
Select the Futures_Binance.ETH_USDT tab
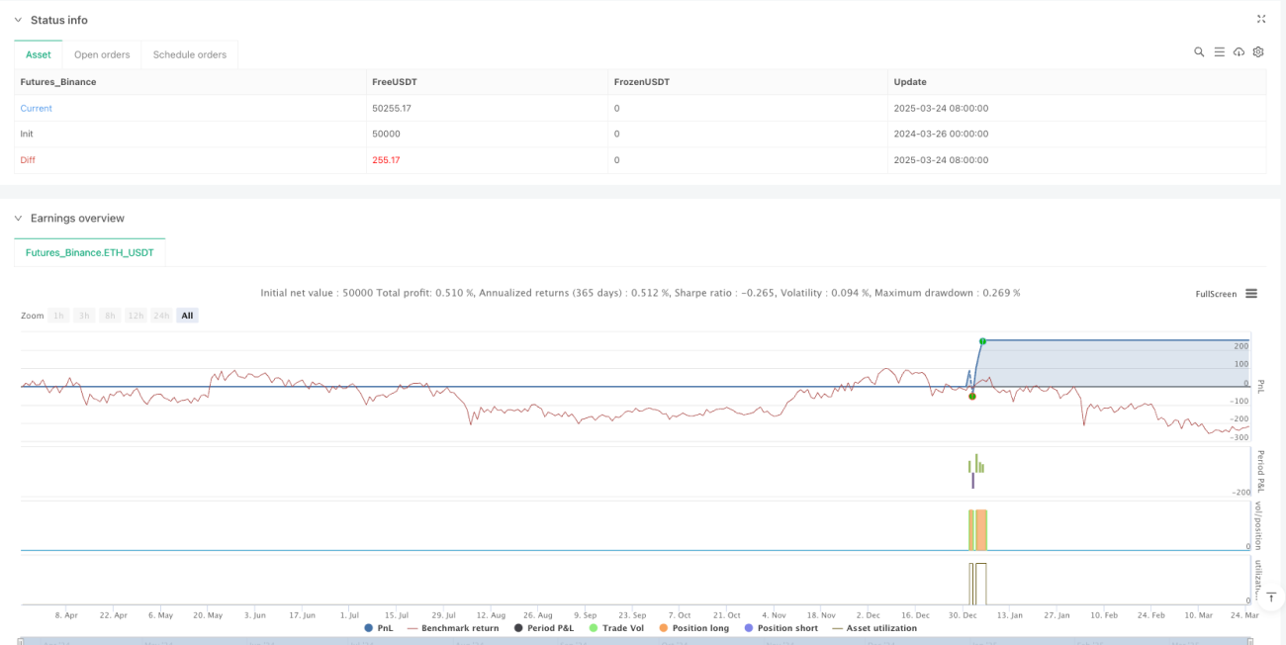(90, 252)
